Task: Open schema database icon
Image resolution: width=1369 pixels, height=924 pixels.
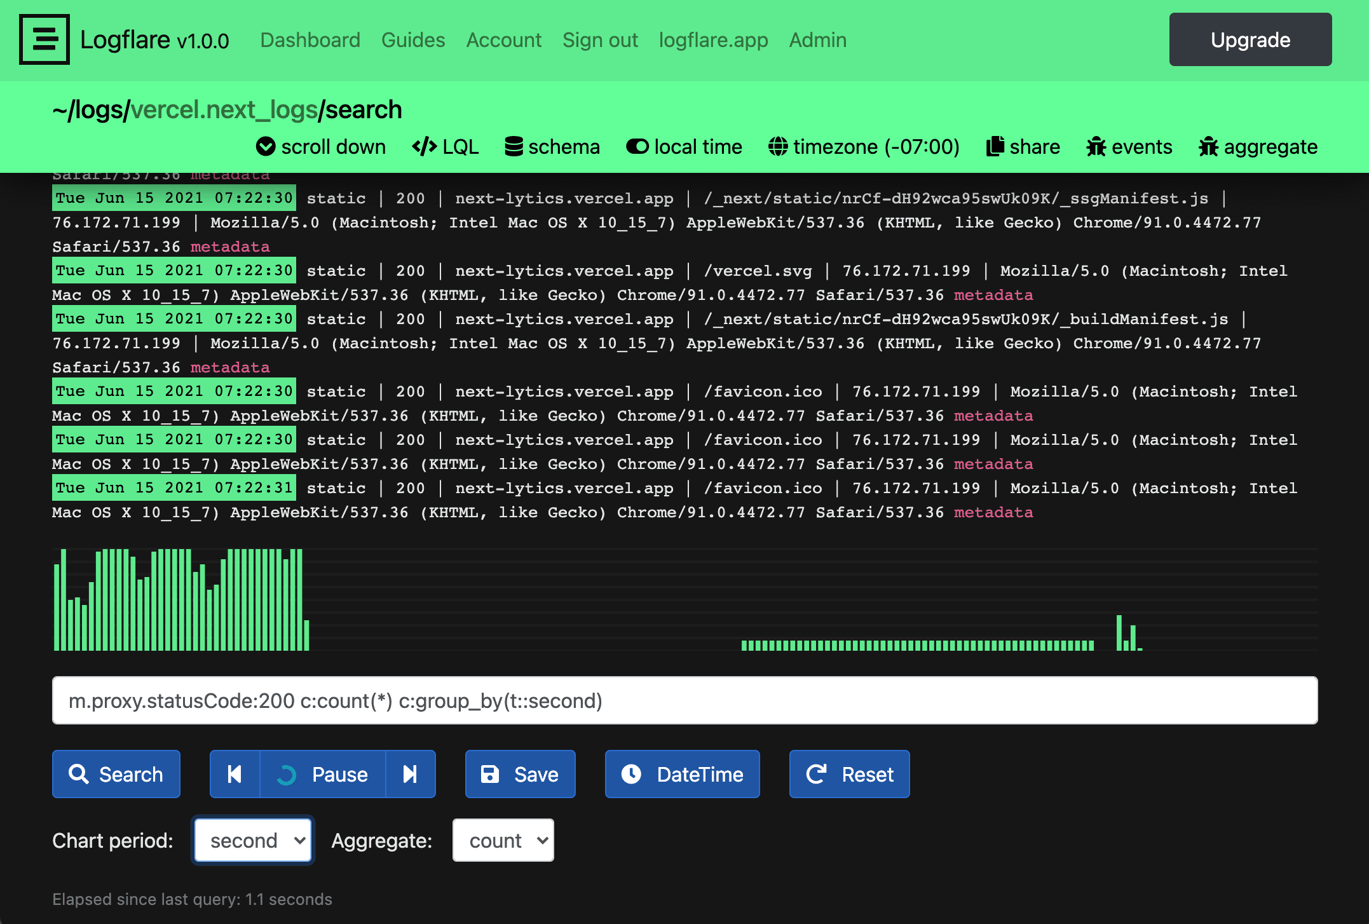Action: coord(514,147)
